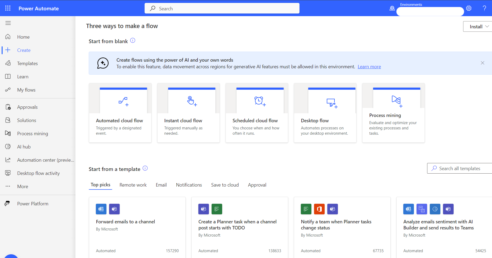Image resolution: width=492 pixels, height=258 pixels.
Task: Click the Automation center chart icon
Action: click(x=8, y=160)
